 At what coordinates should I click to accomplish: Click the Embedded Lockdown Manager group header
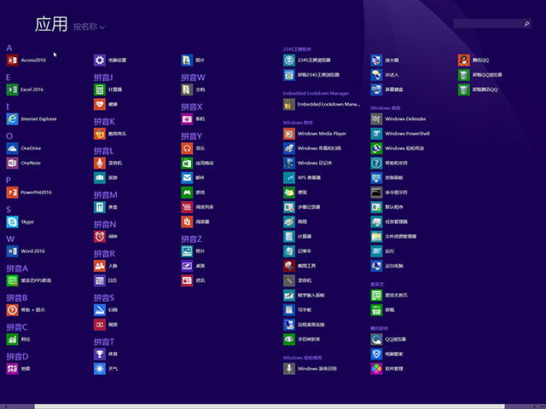(316, 93)
